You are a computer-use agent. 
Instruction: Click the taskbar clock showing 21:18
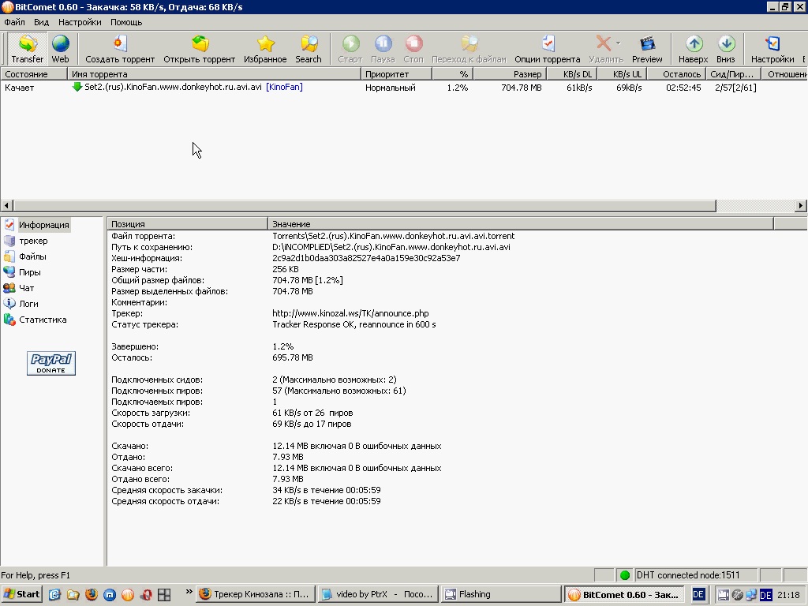(x=788, y=595)
